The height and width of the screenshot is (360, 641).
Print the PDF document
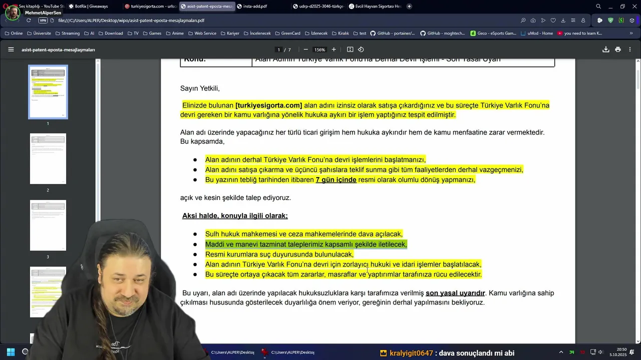618,49
